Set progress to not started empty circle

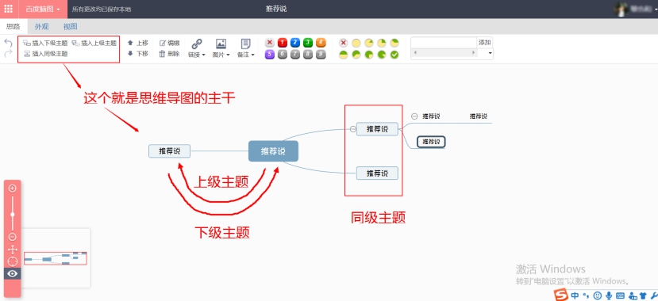(356, 43)
